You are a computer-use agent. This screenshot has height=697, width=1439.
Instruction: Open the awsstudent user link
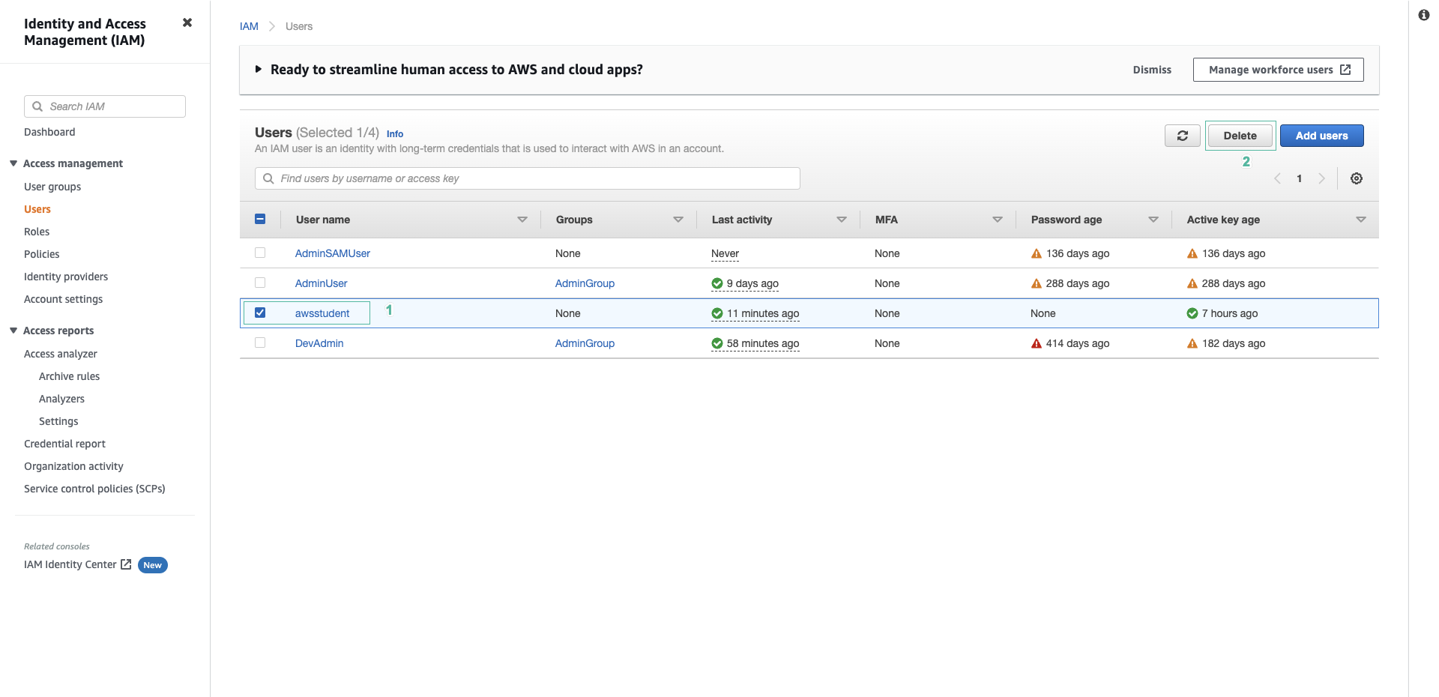click(322, 313)
